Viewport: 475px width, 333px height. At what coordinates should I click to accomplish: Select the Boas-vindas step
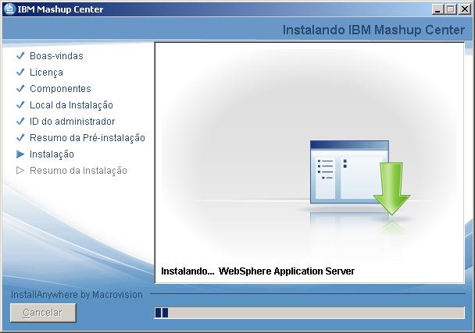pyautogui.click(x=56, y=56)
